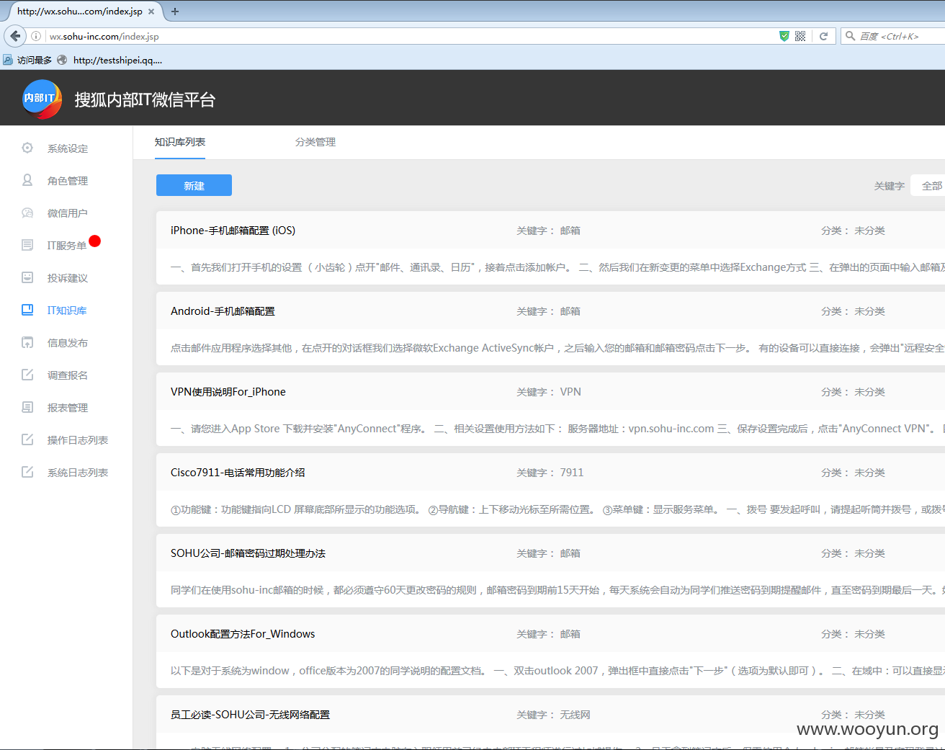Open the 全部 keyword filter dropdown
This screenshot has height=750, width=945.
928,185
